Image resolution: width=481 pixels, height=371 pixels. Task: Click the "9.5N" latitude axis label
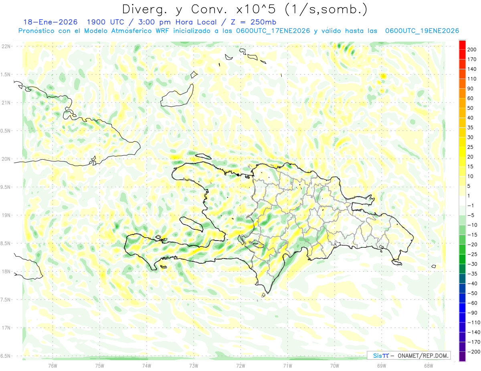point(6,187)
